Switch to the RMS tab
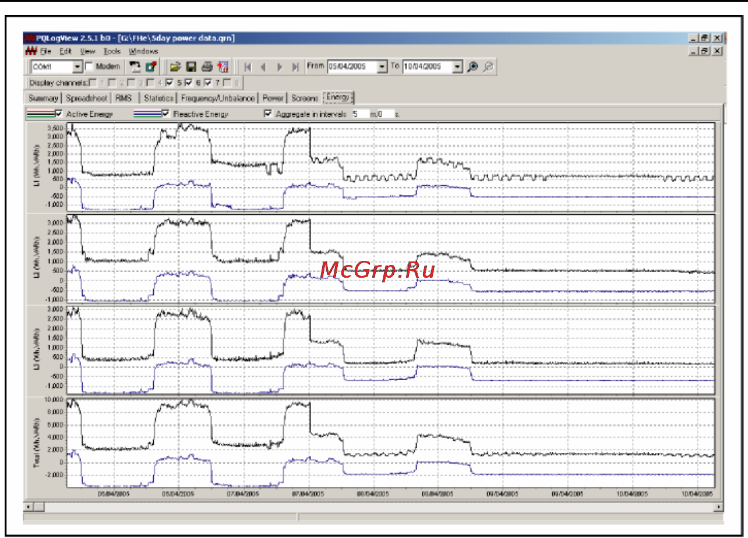This screenshot has width=748, height=538. [124, 98]
